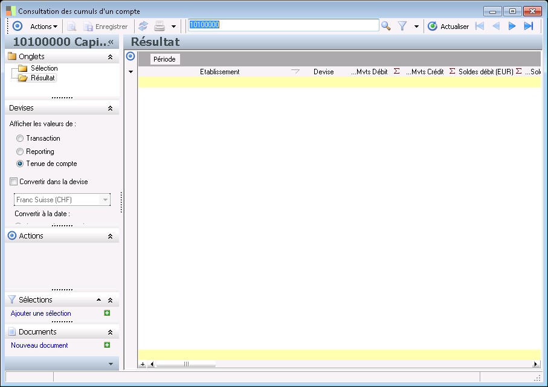Go to the first record arrow
The height and width of the screenshot is (387, 548).
[480, 26]
